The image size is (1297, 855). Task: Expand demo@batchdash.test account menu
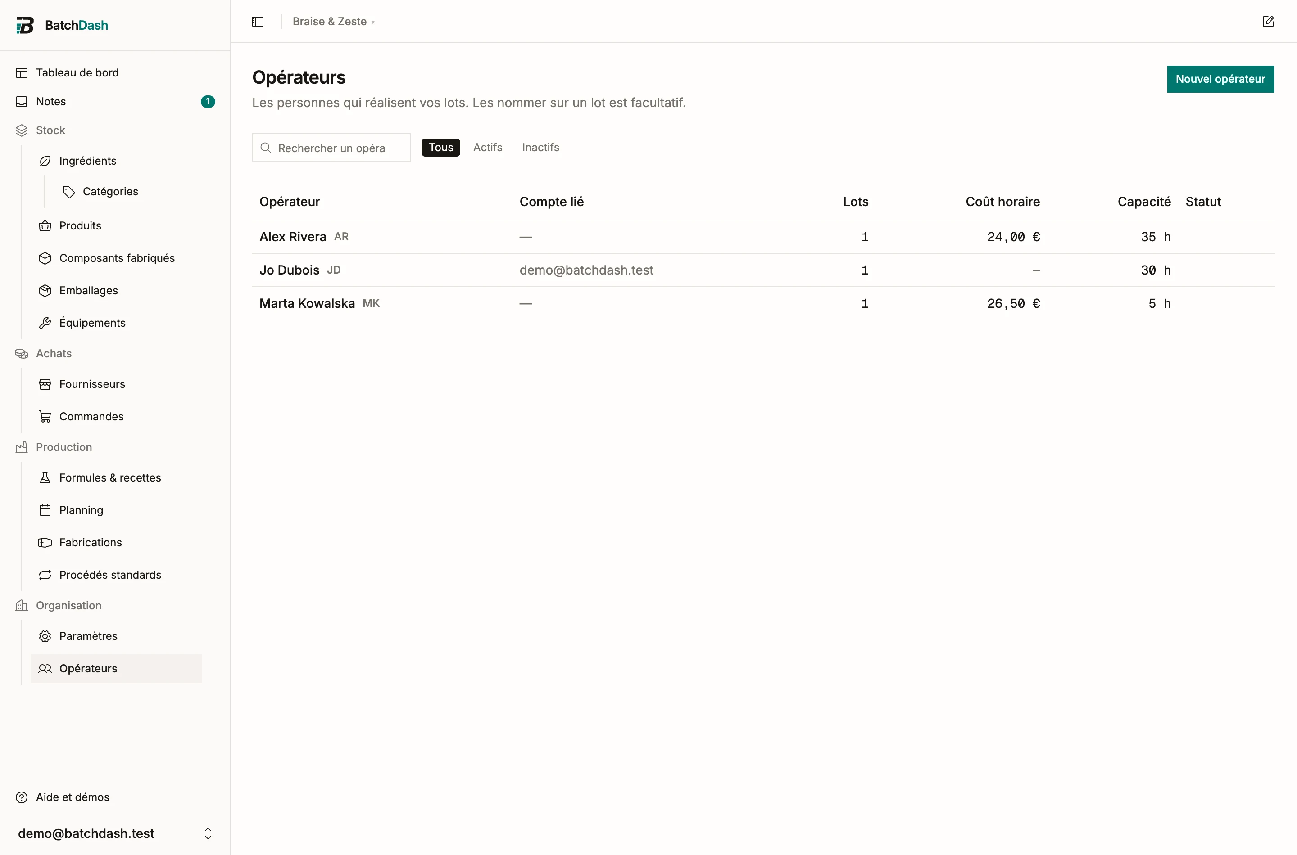point(114,832)
